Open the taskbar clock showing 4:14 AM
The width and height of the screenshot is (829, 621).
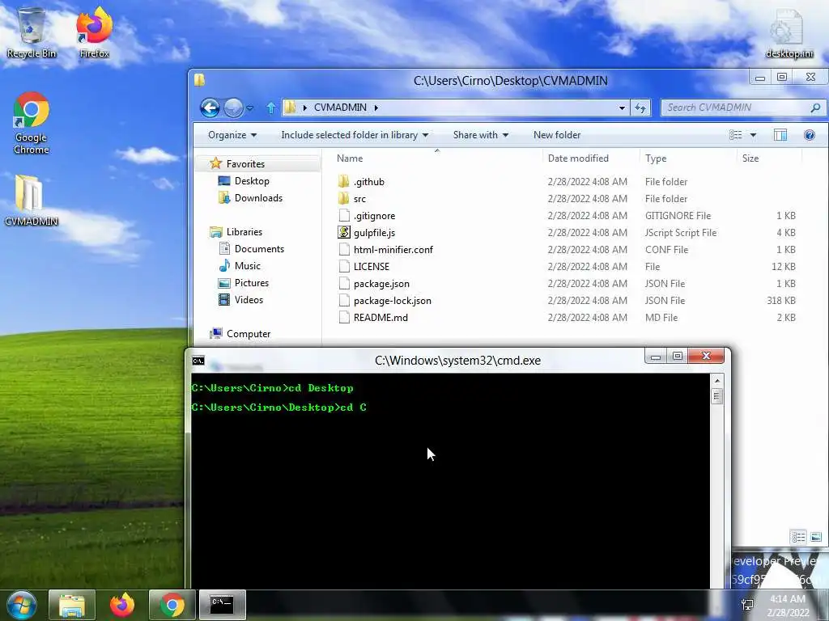click(x=787, y=606)
